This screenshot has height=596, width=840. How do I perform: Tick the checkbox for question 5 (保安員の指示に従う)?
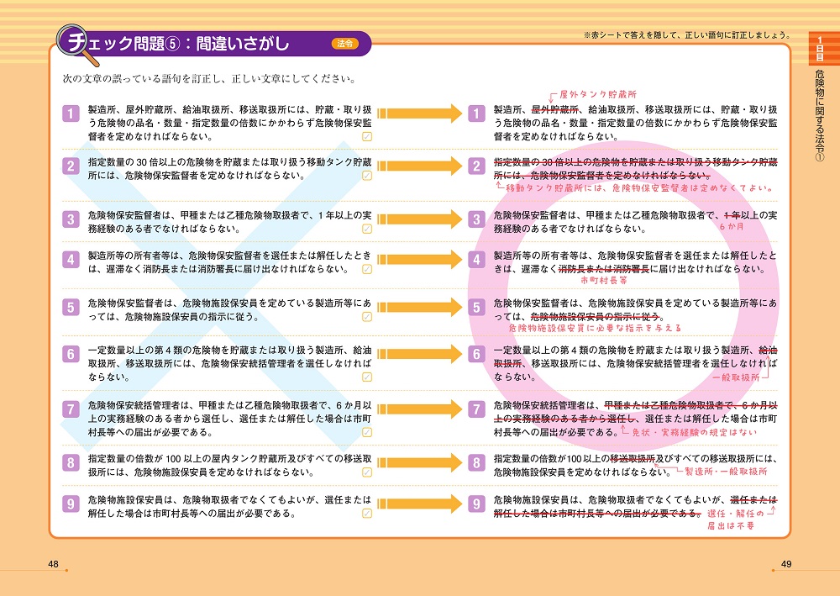pos(367,317)
